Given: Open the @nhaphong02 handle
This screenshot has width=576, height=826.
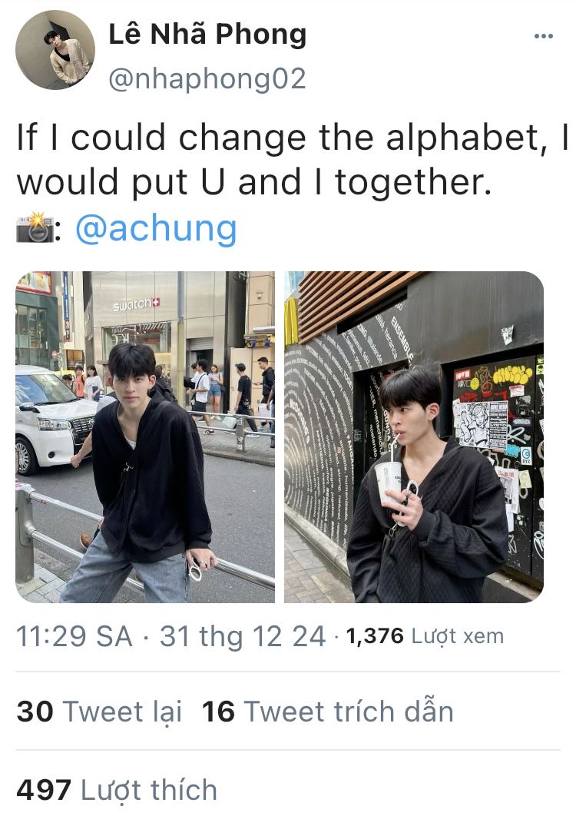Looking at the screenshot, I should [x=207, y=78].
